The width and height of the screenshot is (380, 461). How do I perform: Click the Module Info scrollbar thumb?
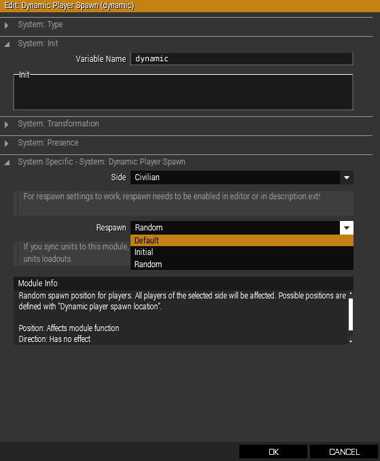tap(351, 314)
